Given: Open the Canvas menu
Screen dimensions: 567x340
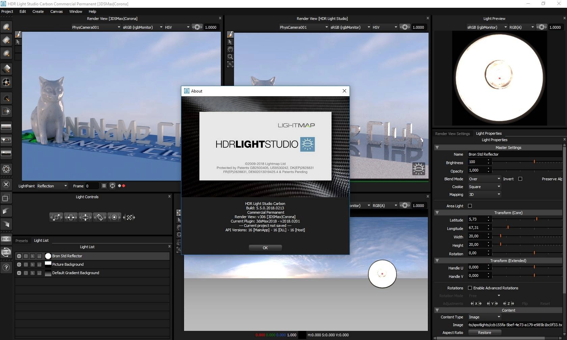Looking at the screenshot, I should tap(56, 11).
